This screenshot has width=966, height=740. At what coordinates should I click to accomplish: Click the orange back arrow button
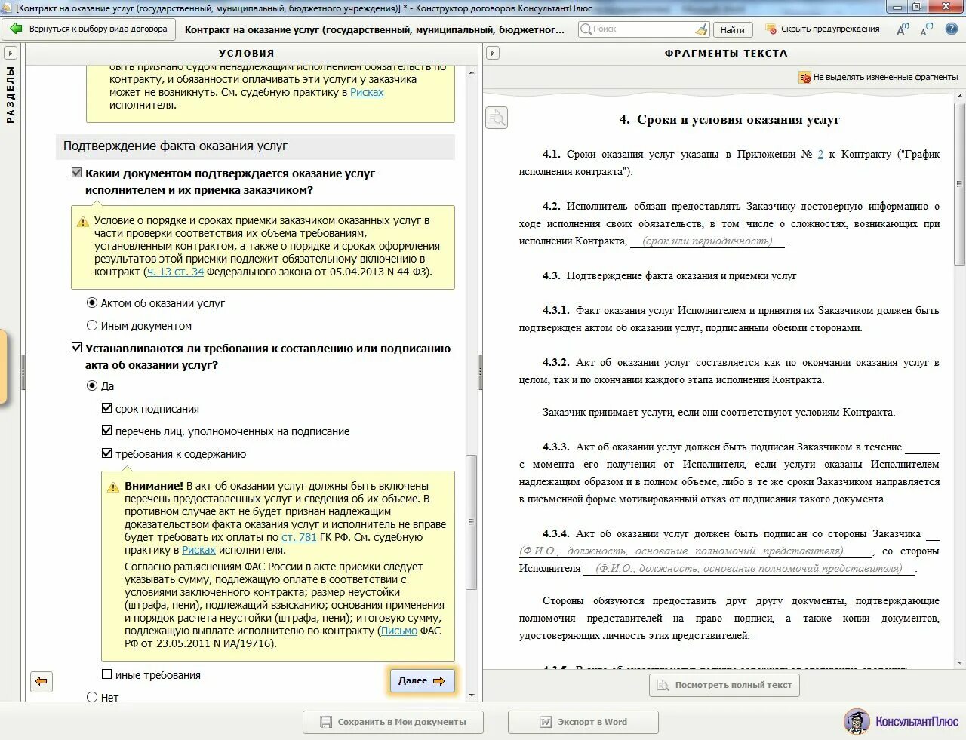pyautogui.click(x=42, y=681)
